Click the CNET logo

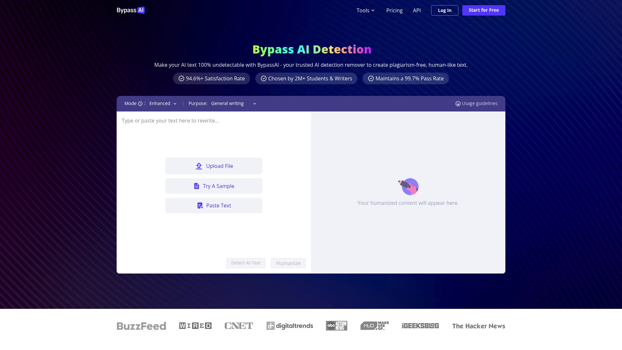(239, 326)
